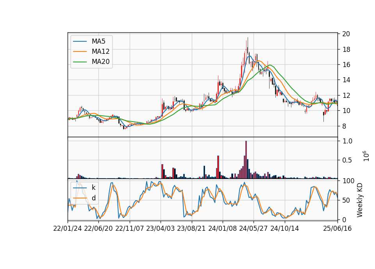The height and width of the screenshot is (269, 375).
Task: Click the price axis value 8
Action: pos(344,126)
